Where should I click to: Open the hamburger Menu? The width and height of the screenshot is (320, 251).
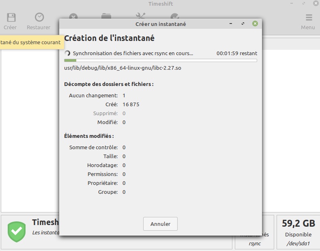(308, 18)
